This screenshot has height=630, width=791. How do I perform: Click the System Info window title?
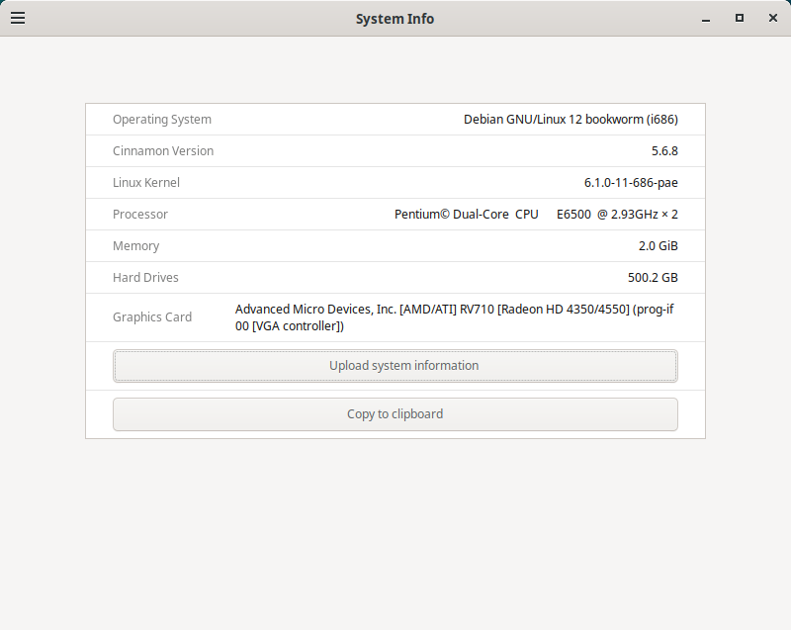pyautogui.click(x=395, y=19)
